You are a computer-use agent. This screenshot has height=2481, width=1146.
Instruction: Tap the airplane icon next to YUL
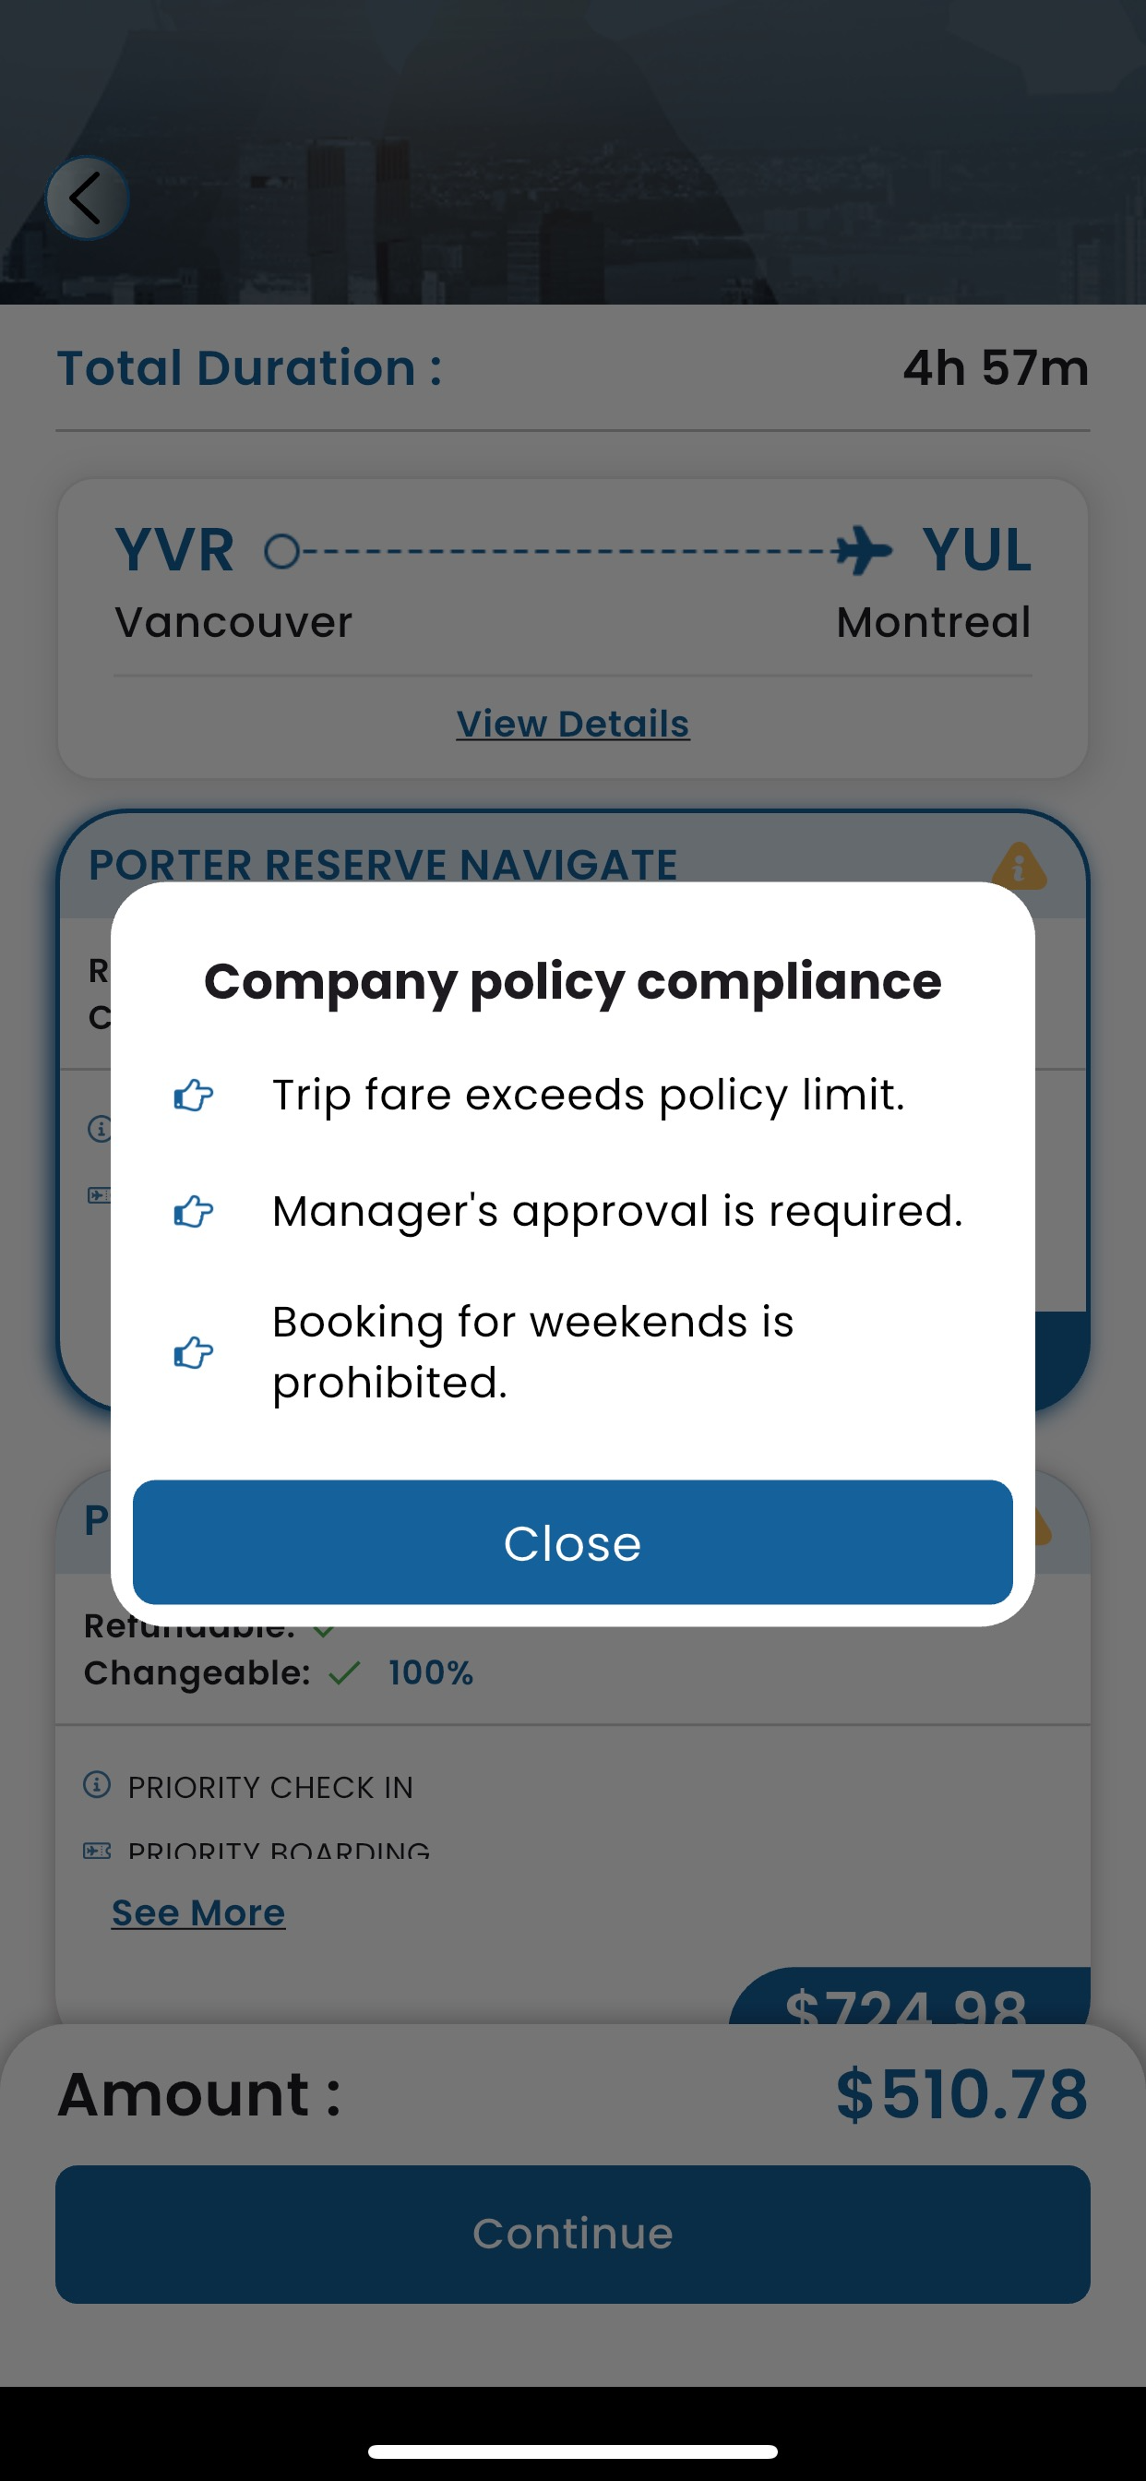(x=863, y=551)
